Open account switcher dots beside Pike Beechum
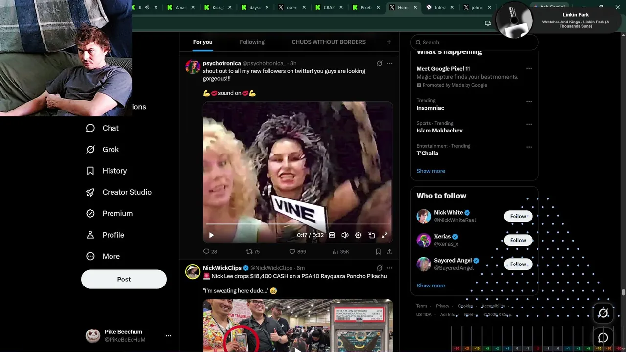Screen dimensions: 626x352 tap(168, 336)
